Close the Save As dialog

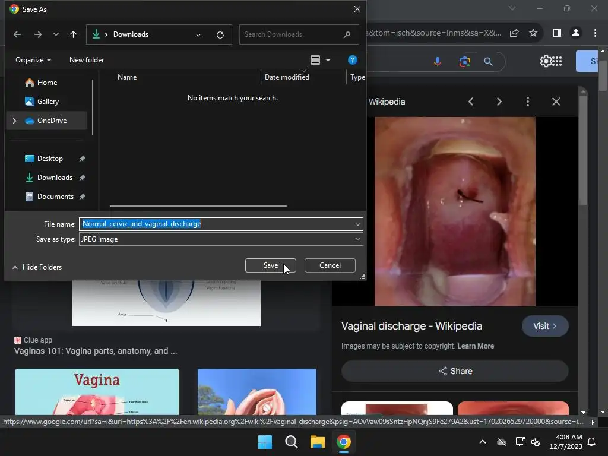pyautogui.click(x=357, y=9)
